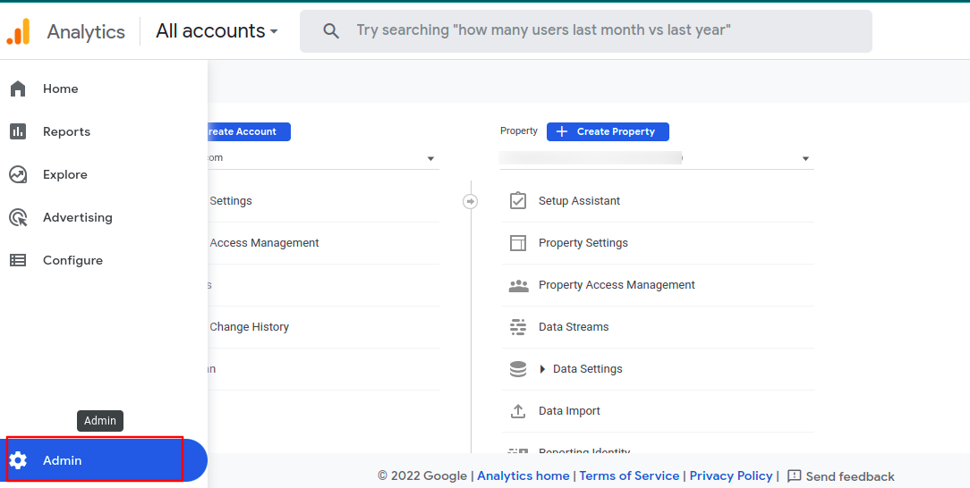Image resolution: width=970 pixels, height=488 pixels.
Task: Open the account Access Management row
Action: click(324, 243)
